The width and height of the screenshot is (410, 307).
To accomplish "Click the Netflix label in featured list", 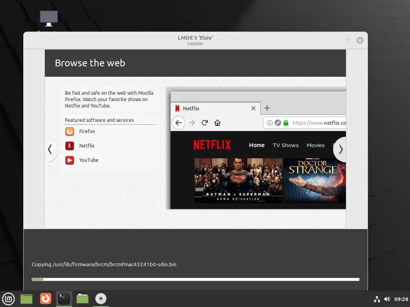I will coord(87,146).
